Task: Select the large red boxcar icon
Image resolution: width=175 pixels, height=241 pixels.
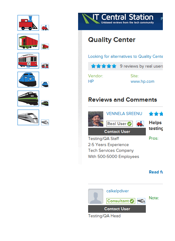Action: (x=28, y=42)
